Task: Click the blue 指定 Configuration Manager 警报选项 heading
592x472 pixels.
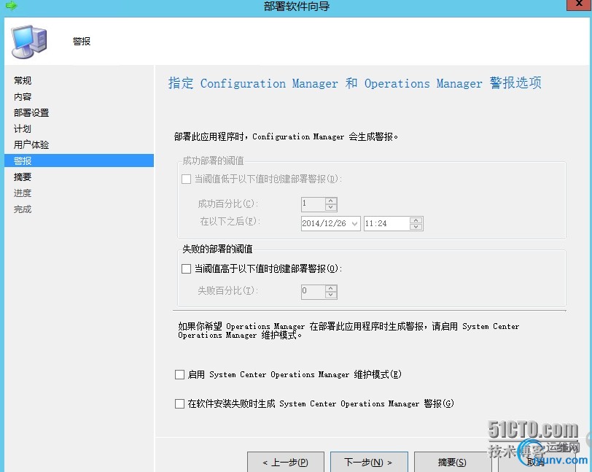Action: pyautogui.click(x=354, y=83)
